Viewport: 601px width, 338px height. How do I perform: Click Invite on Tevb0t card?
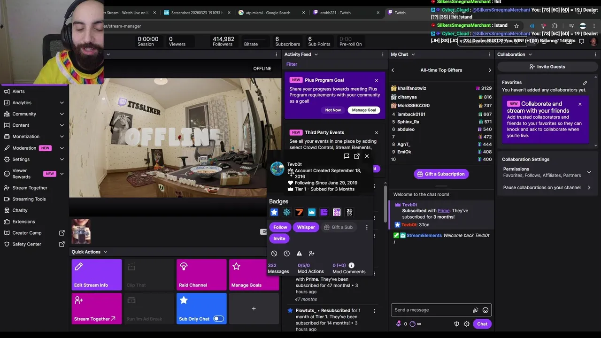279,238
